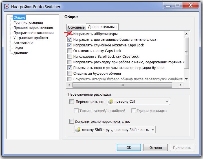Open the правому Ctrl dropdown
The height and width of the screenshot is (159, 203).
coord(138,102)
